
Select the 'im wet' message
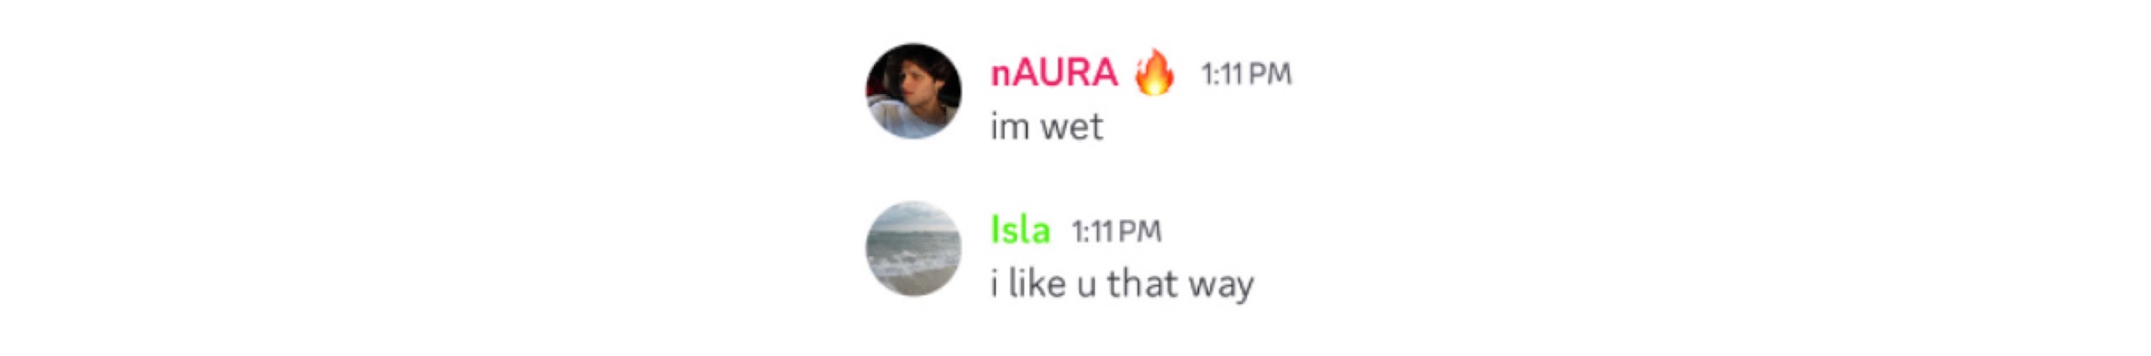1047,127
